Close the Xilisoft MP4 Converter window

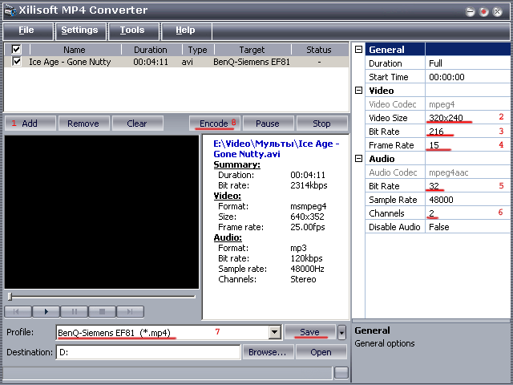coord(497,12)
